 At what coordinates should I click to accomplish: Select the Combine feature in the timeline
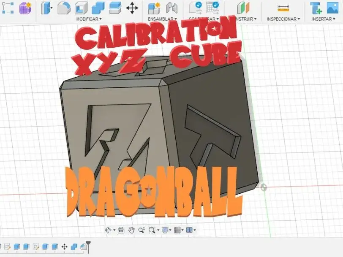pos(74,247)
